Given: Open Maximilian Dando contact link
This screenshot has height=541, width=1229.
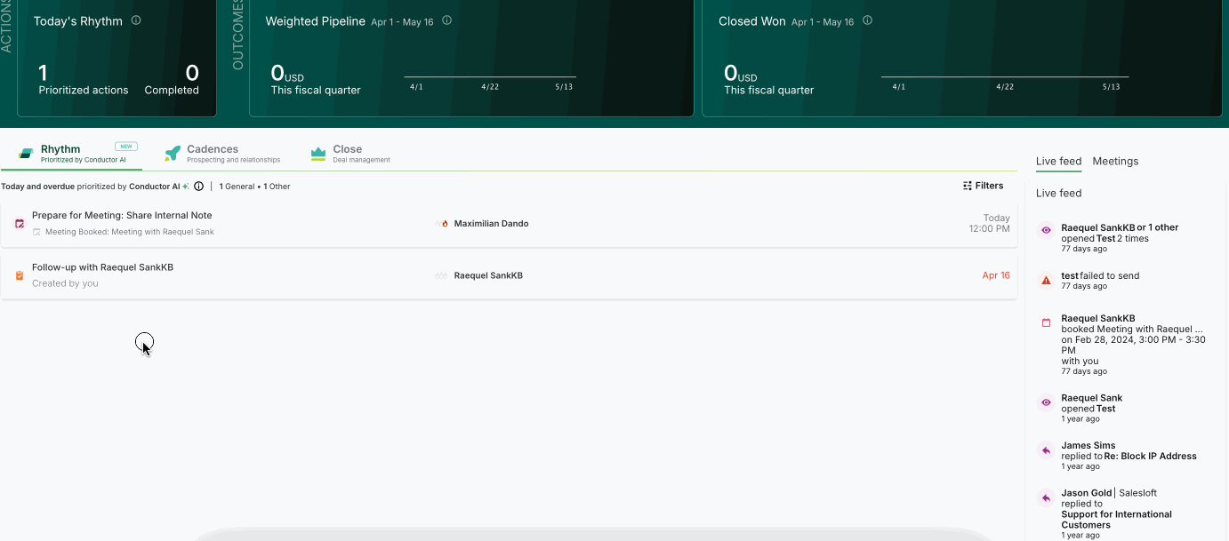Looking at the screenshot, I should (491, 224).
